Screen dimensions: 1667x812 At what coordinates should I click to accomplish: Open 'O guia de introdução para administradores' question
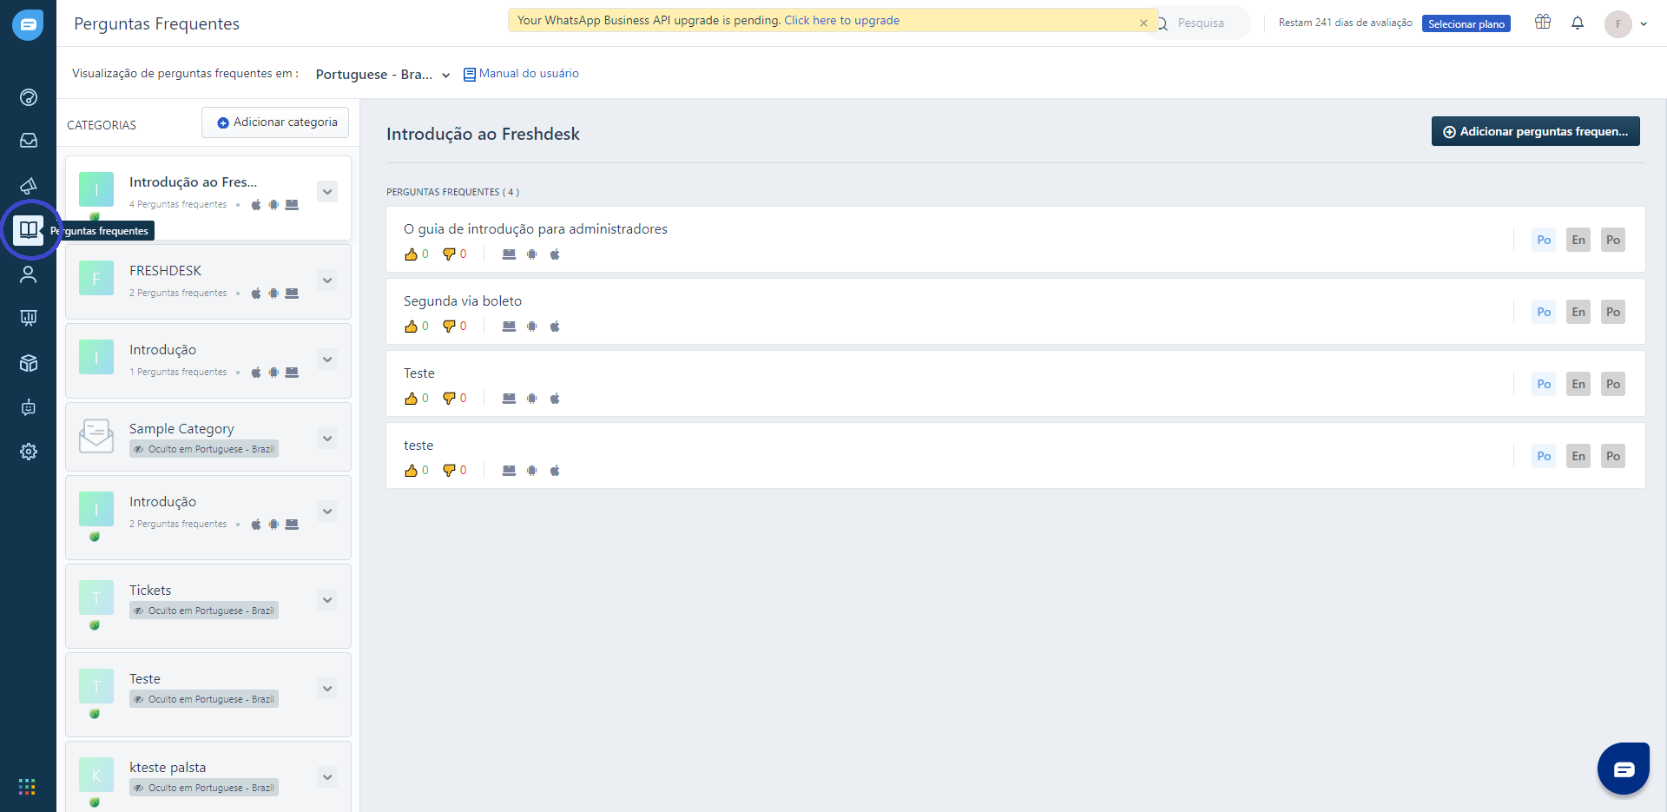tap(536, 229)
